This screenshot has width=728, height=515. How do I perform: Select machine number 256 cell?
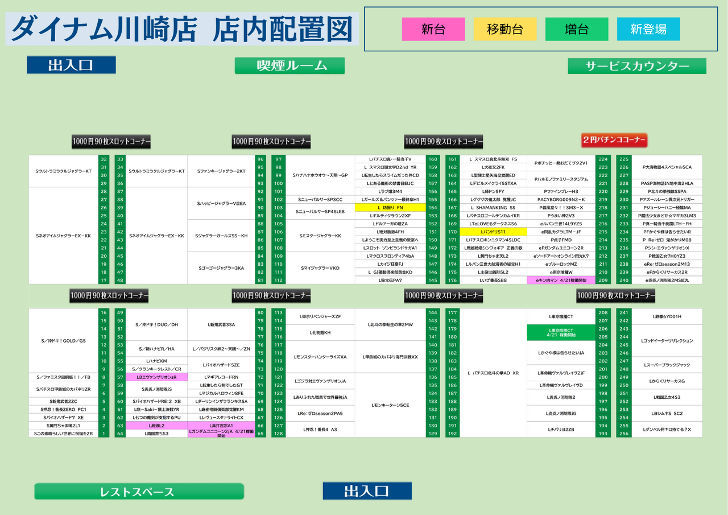coord(624,434)
